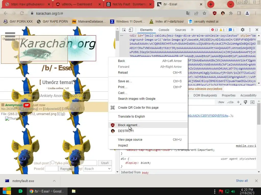Click the 1 issue message badge
The image size is (261, 195).
[231, 30]
